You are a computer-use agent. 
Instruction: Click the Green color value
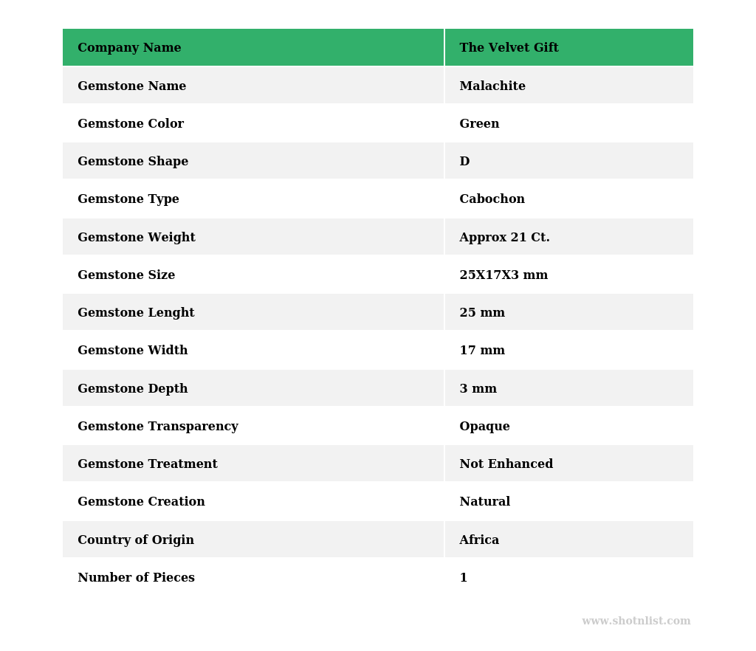(x=479, y=124)
